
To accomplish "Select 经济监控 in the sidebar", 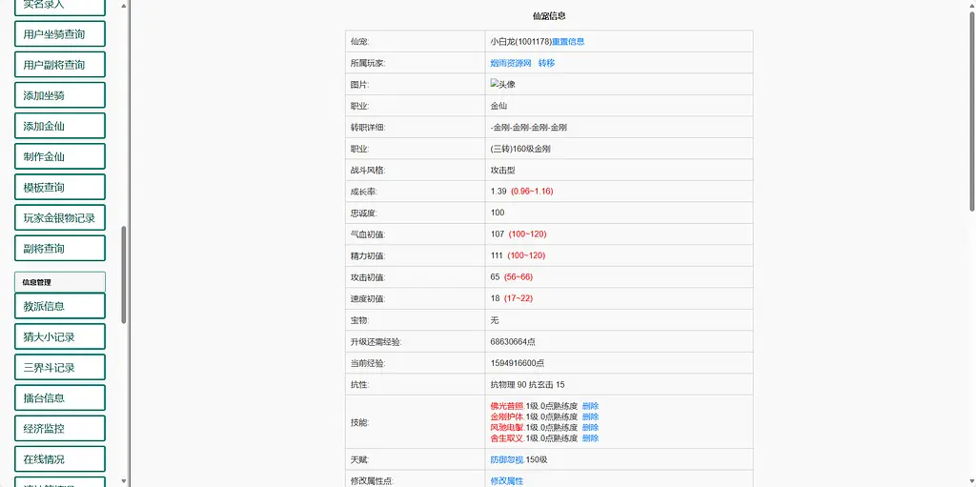I will pyautogui.click(x=60, y=428).
